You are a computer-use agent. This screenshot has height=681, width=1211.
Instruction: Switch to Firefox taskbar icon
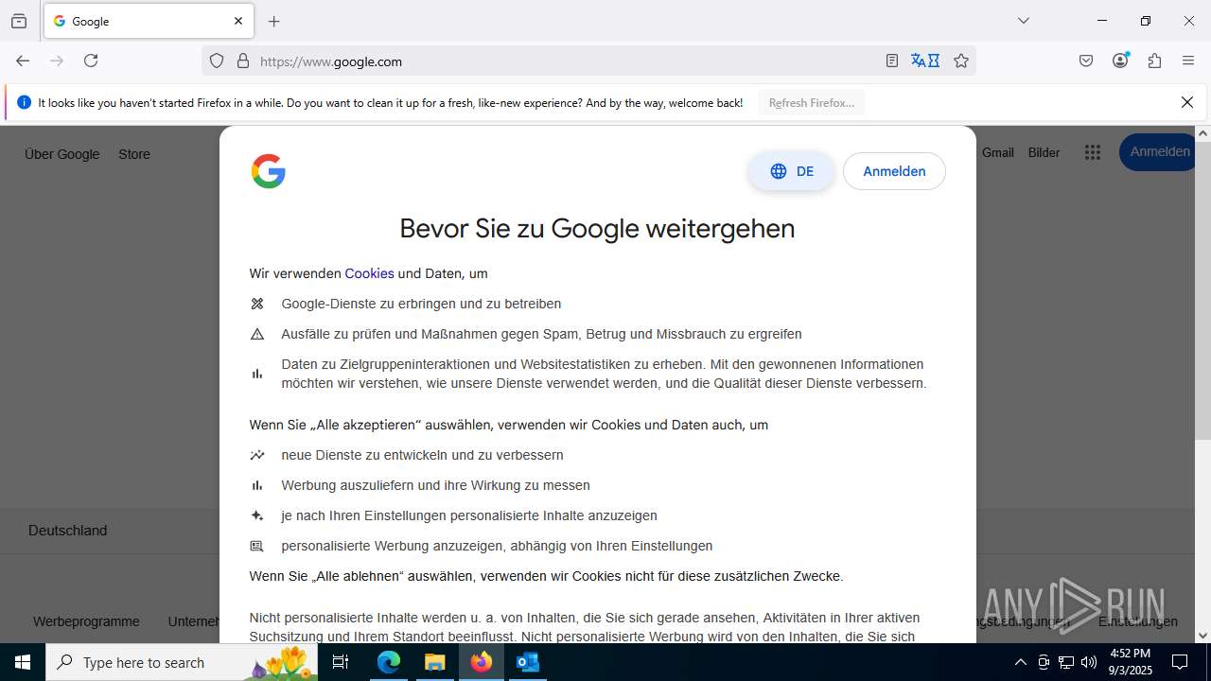(x=482, y=662)
